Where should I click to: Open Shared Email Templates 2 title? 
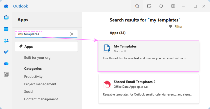pos(135,82)
